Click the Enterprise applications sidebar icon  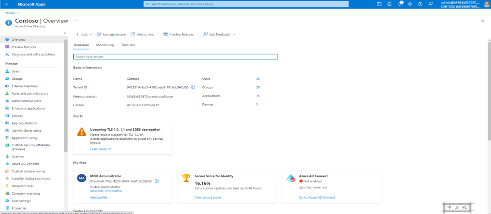click(x=7, y=108)
